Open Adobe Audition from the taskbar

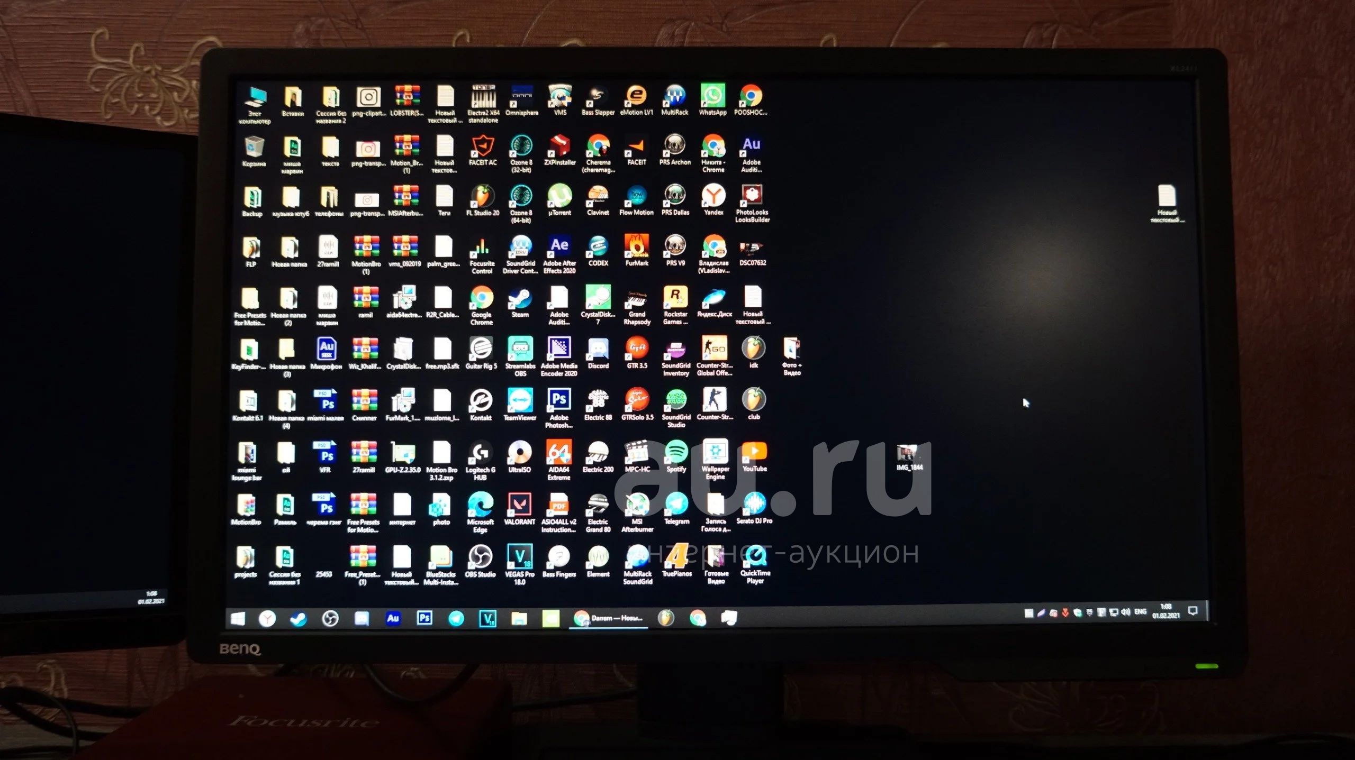[393, 618]
